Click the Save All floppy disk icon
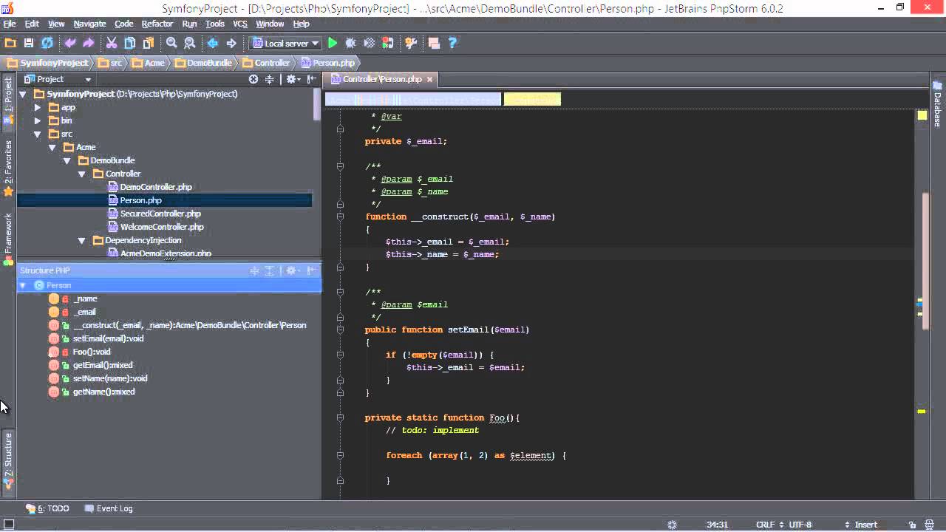Image resolution: width=946 pixels, height=532 pixels. pyautogui.click(x=29, y=44)
